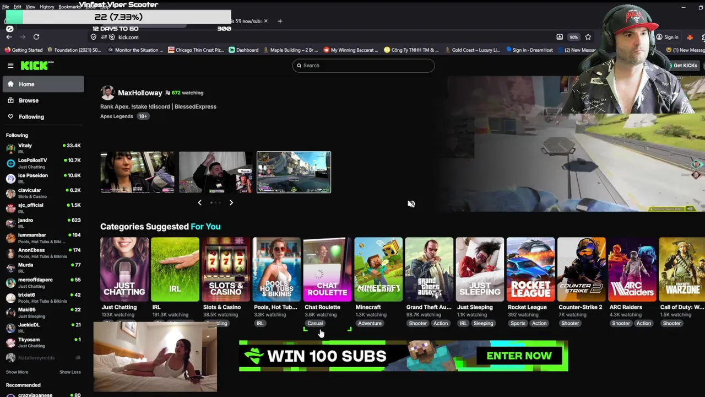Click the tracking protection shield icon
Screen dimensions: 705x397
click(94, 37)
